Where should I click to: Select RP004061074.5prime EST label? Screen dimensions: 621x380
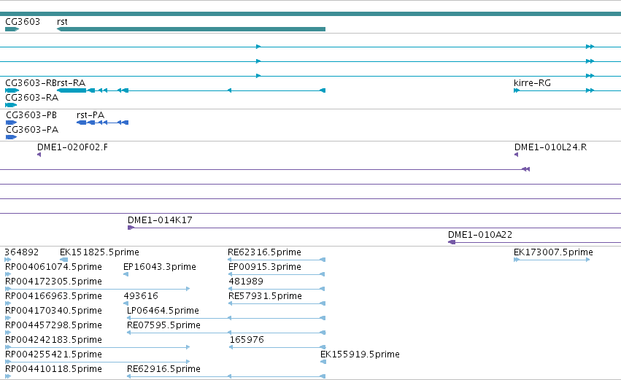(x=53, y=267)
